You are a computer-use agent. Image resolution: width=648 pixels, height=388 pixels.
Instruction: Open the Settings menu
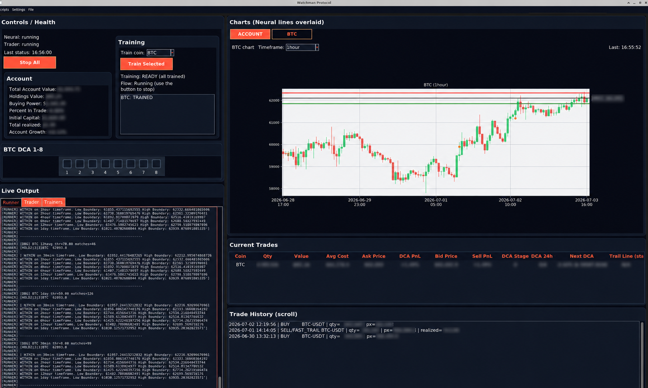tap(18, 10)
